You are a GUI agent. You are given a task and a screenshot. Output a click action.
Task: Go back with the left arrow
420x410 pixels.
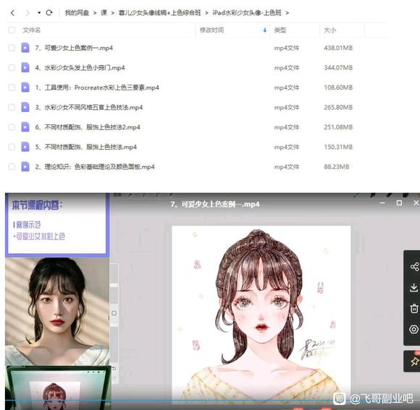(12, 13)
